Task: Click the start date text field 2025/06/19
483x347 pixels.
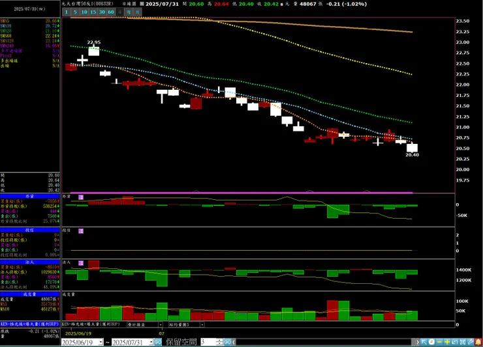Action: [80, 342]
